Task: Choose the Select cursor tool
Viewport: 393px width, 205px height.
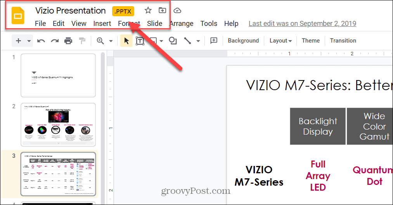Action: pos(126,41)
